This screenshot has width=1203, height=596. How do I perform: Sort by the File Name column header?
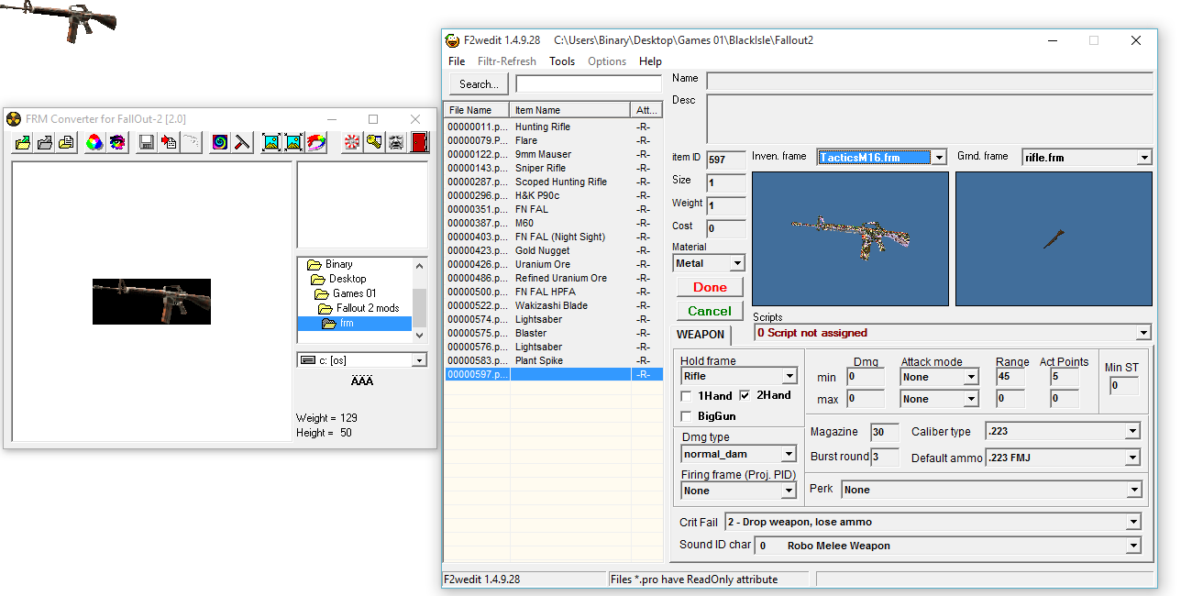[x=477, y=110]
